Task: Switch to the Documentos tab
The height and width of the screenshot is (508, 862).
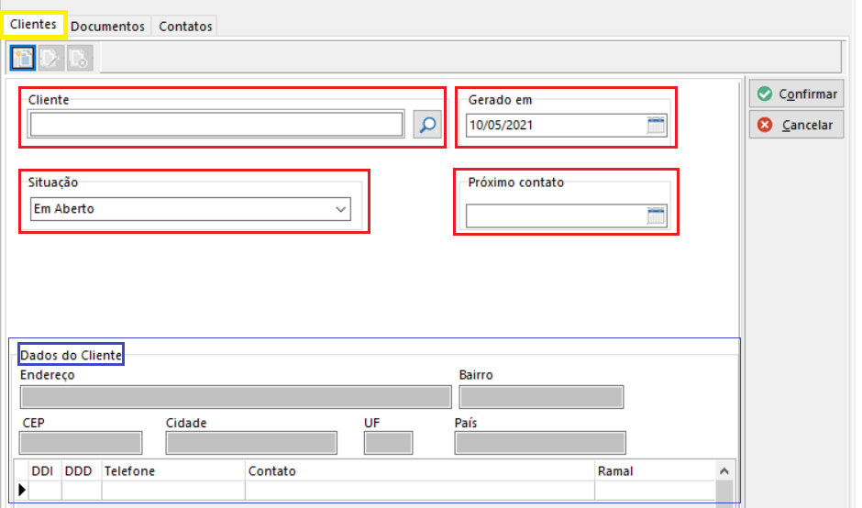Action: click(108, 26)
